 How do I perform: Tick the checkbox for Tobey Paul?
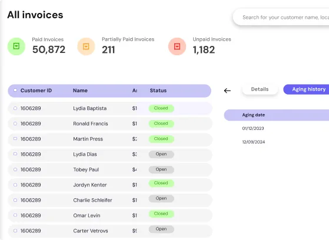(15, 169)
